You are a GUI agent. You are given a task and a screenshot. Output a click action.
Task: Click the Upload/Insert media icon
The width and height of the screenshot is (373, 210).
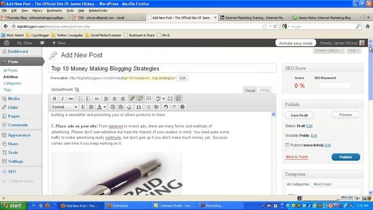click(76, 89)
